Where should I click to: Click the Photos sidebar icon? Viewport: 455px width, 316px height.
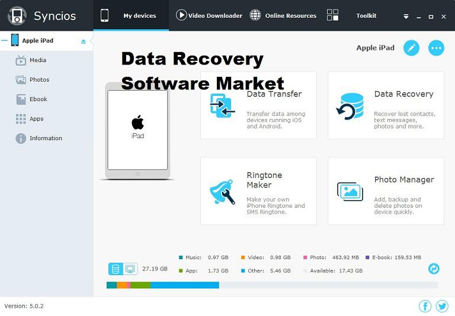pos(21,80)
